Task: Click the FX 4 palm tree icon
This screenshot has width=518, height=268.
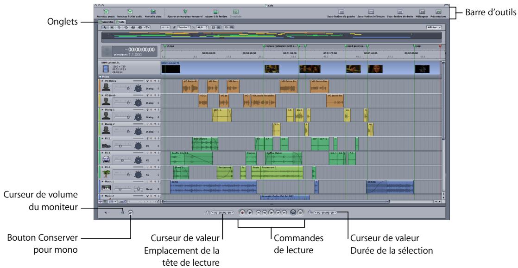Action: pyautogui.click(x=106, y=174)
